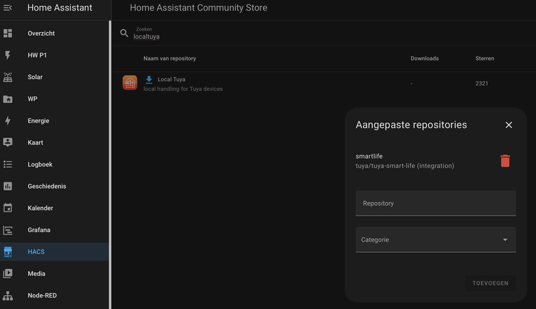The height and width of the screenshot is (309, 536).
Task: Sort by Downloads column header
Action: point(425,58)
